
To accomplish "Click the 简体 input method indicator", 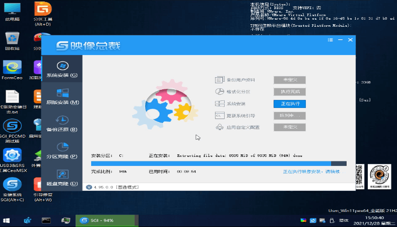I will (x=344, y=220).
